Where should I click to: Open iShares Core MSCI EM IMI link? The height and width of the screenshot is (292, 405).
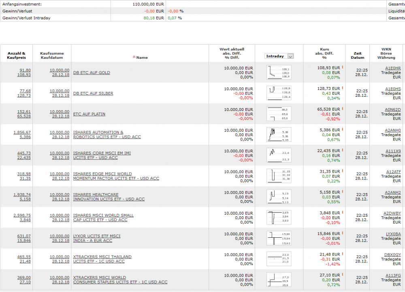point(102,155)
